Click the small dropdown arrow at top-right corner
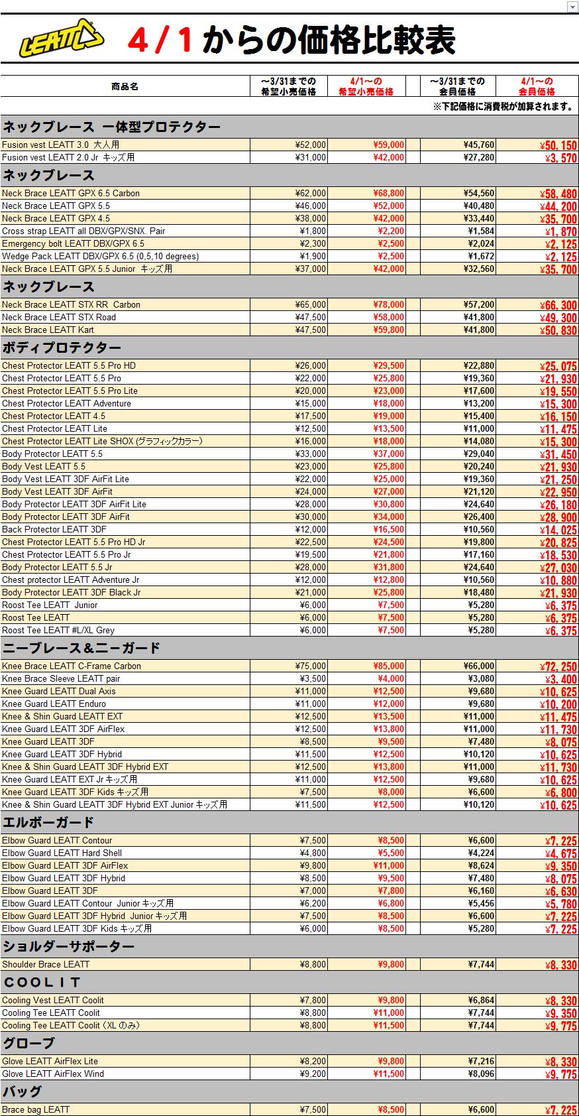Screen dimensions: 579x1116 tap(572, 7)
